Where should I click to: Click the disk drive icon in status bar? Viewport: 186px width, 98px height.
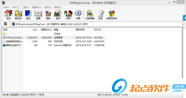[3, 95]
